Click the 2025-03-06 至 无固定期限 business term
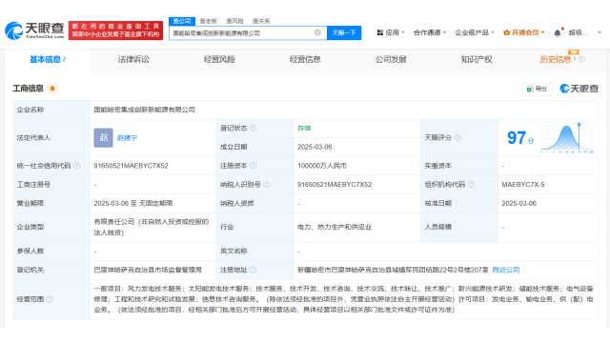Viewport: 610px width, 343px height. (133, 203)
